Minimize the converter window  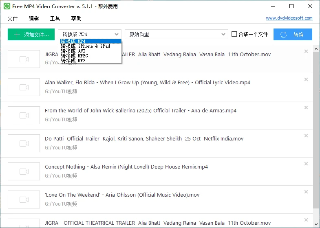click(273, 7)
